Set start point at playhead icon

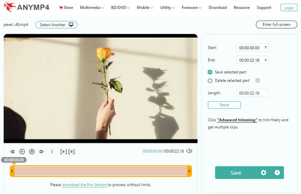pyautogui.click(x=64, y=151)
